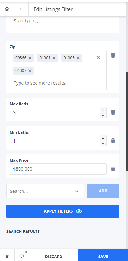The width and height of the screenshot is (128, 261).
Task: Clear all selected zip codes
Action: [98, 57]
